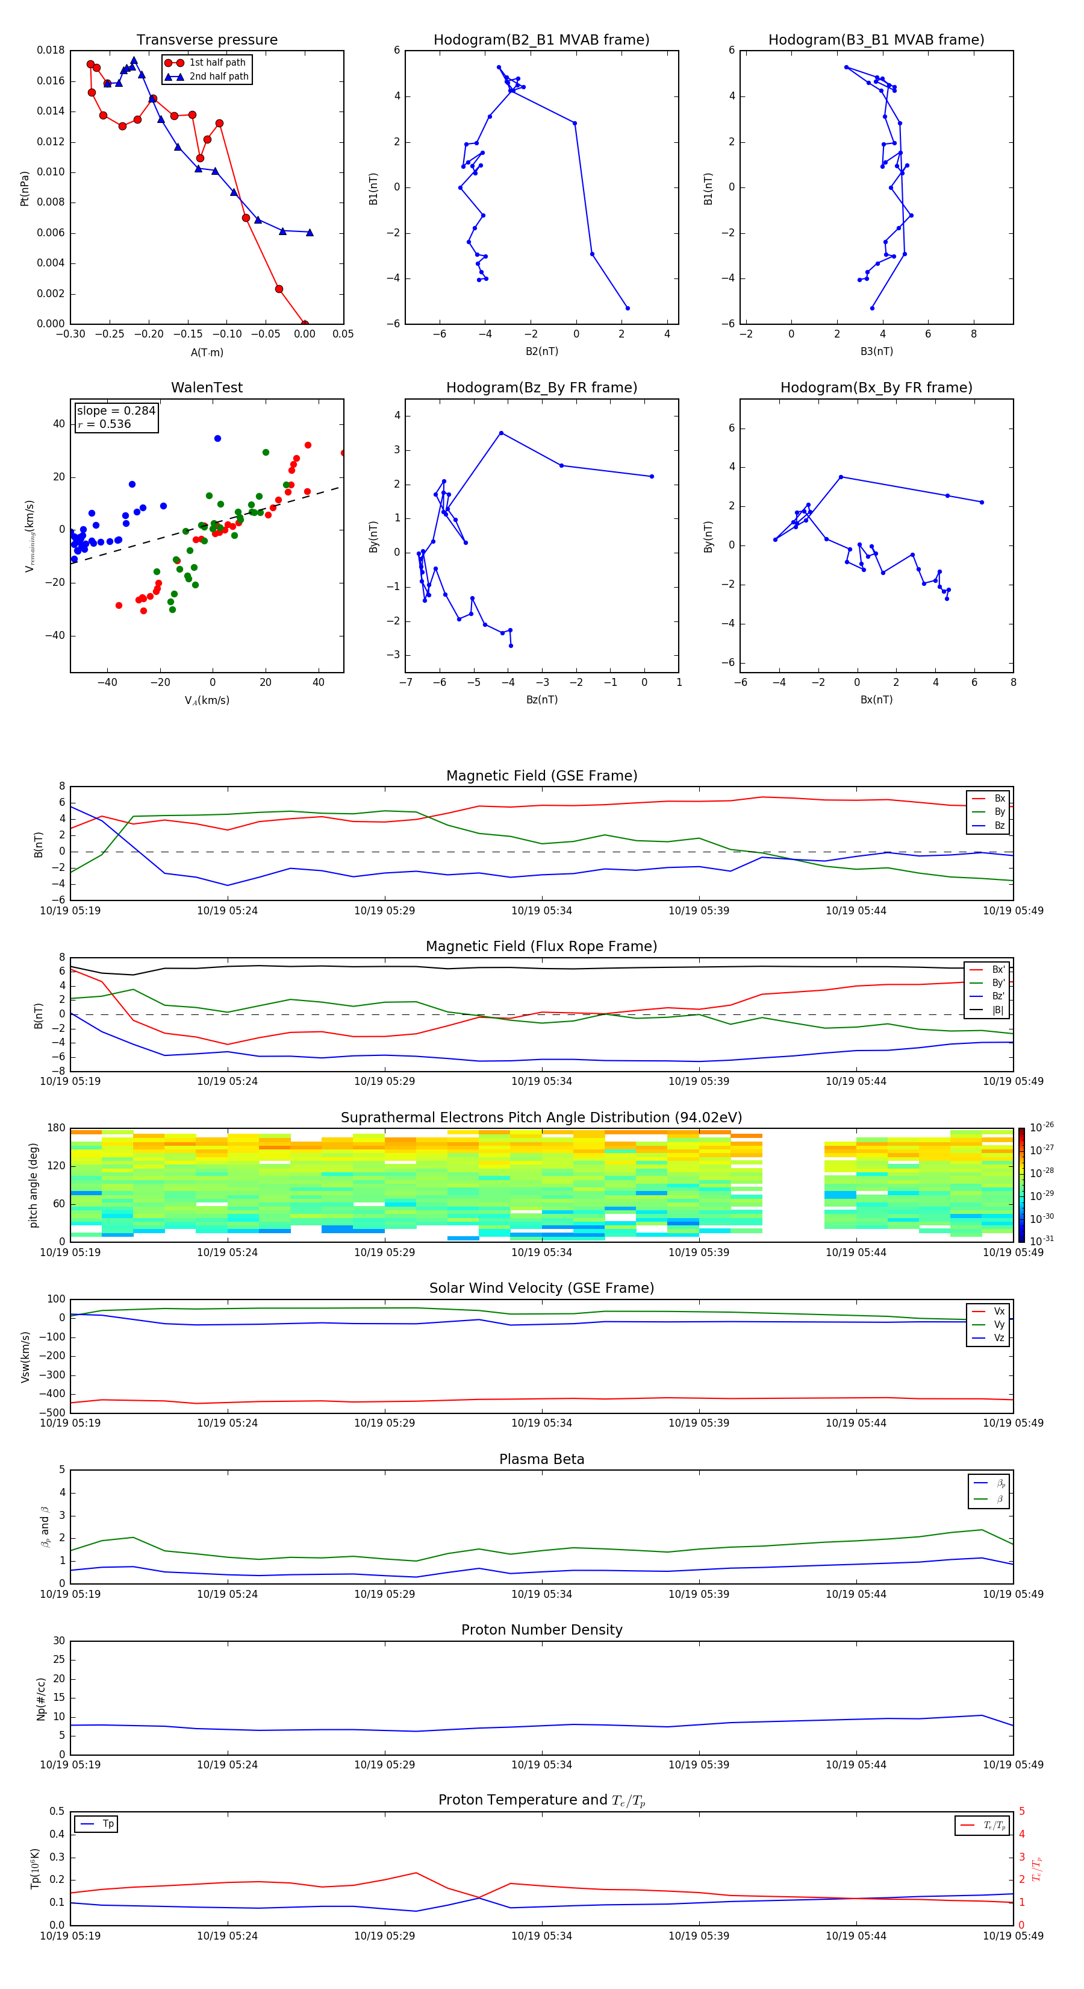Click the 'r = 0.536' annotation

click(x=104, y=425)
